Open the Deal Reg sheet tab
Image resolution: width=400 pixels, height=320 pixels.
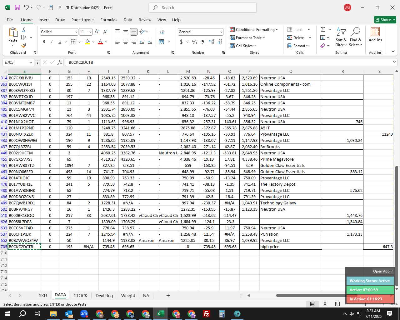[x=104, y=296]
